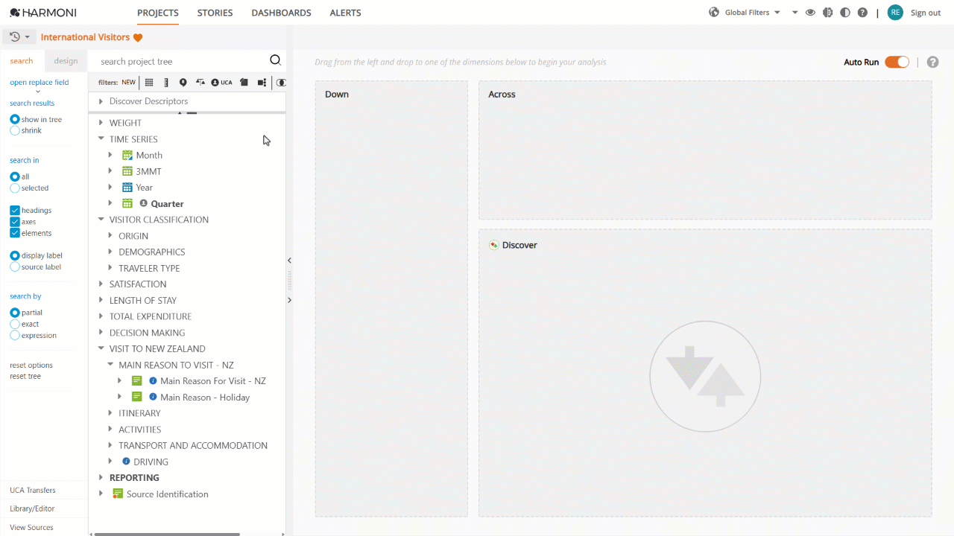Click the Harmoni logo
The height and width of the screenshot is (536, 954).
click(43, 13)
